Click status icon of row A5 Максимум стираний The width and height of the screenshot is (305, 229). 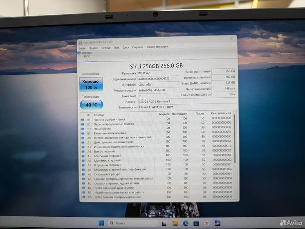pyautogui.click(x=83, y=156)
